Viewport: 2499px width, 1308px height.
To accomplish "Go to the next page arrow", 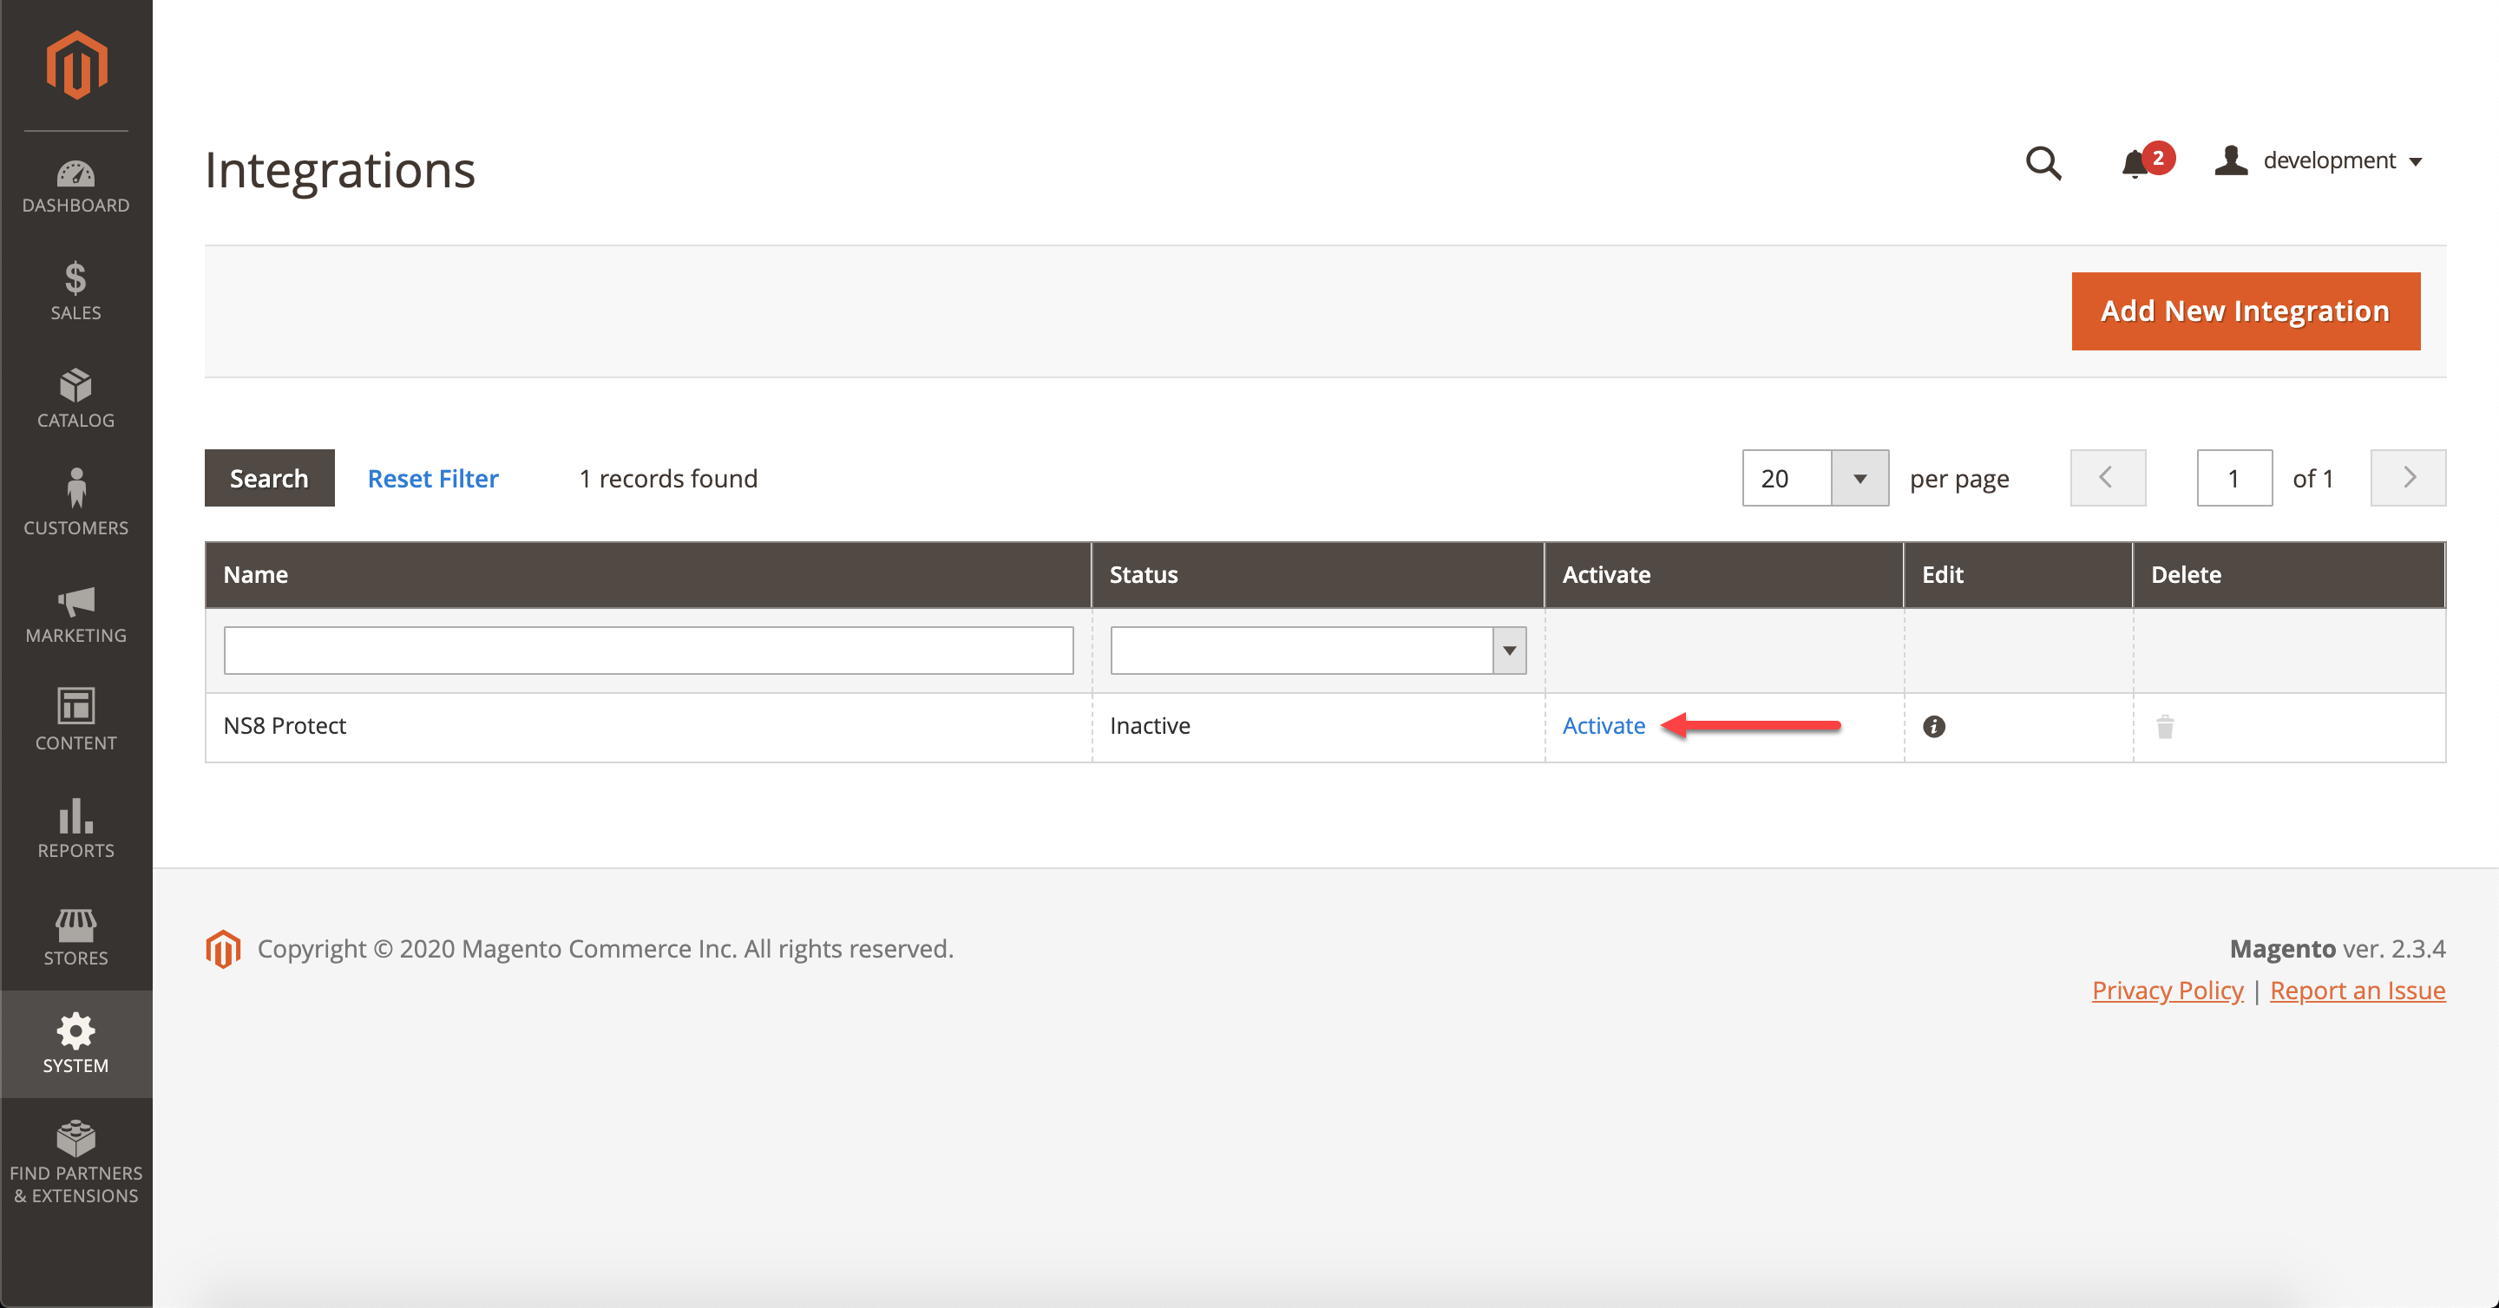I will 2407,478.
